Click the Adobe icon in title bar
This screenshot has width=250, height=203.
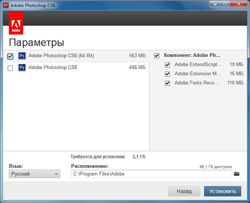[6, 5]
